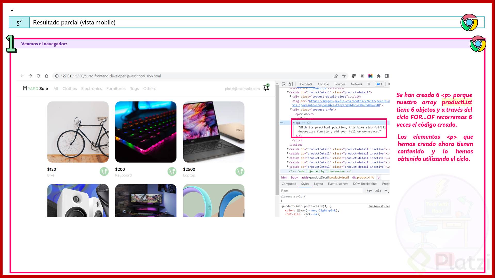The height and width of the screenshot is (278, 495).
Task: Switch to the Console tab
Action: [x=323, y=84]
